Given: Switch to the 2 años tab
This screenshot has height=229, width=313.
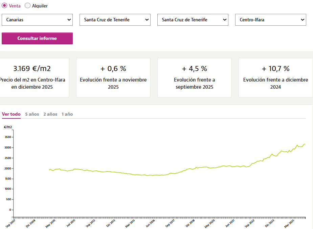Looking at the screenshot, I should pos(50,114).
